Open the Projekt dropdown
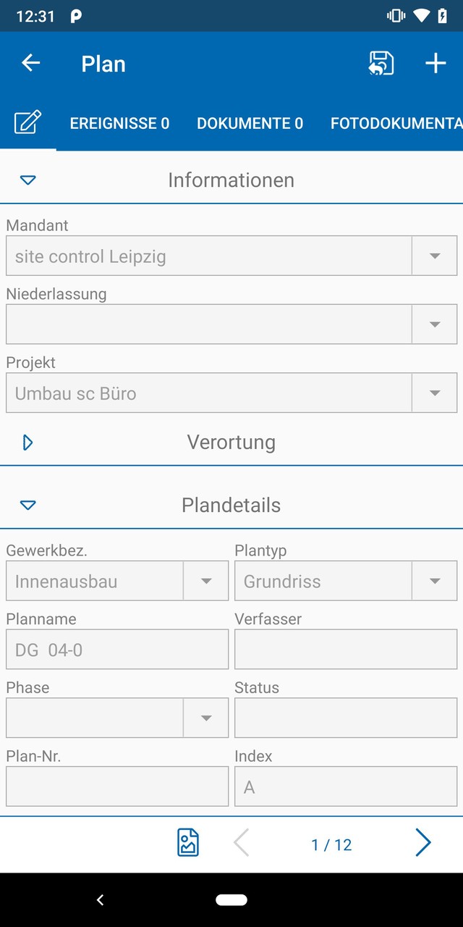The width and height of the screenshot is (463, 927). pyautogui.click(x=434, y=393)
